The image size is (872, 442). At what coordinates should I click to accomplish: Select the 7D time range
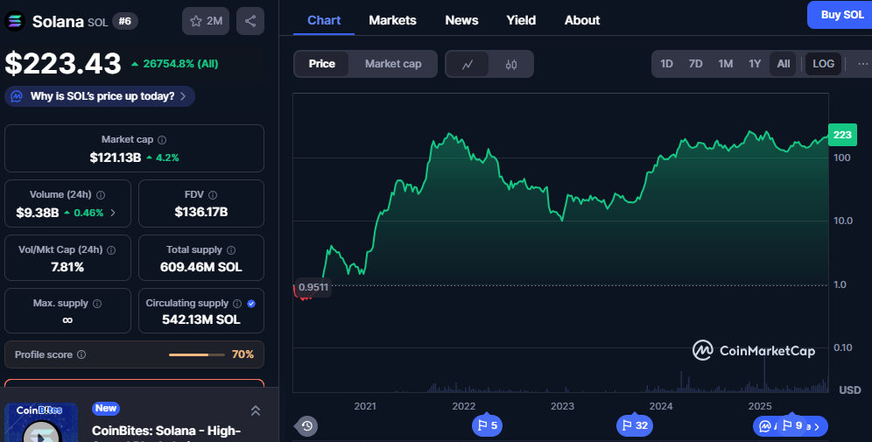coord(696,64)
